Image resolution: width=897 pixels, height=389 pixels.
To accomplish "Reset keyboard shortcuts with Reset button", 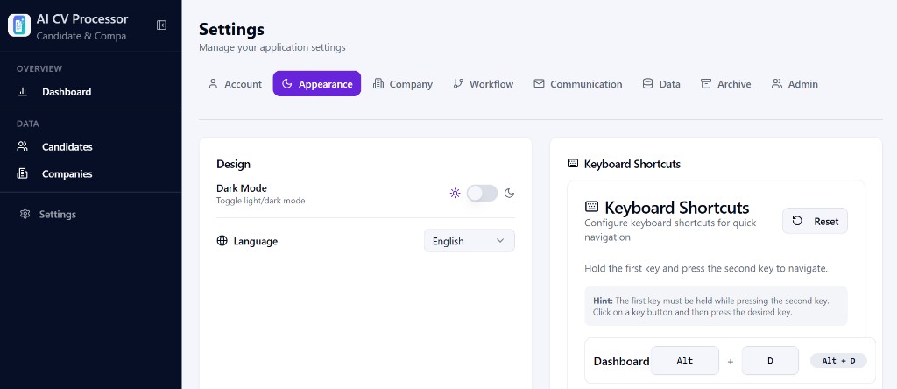I will tap(816, 221).
